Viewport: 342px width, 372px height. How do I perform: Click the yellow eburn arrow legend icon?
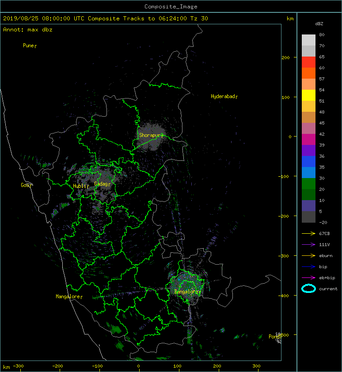pyautogui.click(x=308, y=256)
